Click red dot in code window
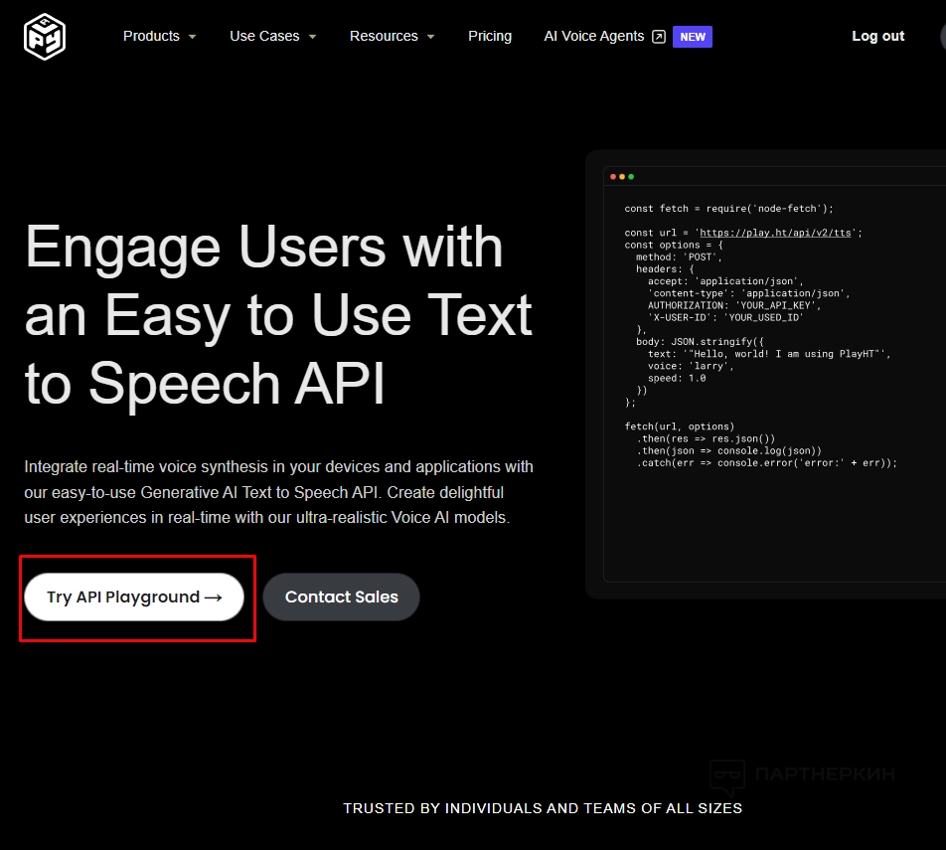The width and height of the screenshot is (946, 850). pyautogui.click(x=613, y=177)
